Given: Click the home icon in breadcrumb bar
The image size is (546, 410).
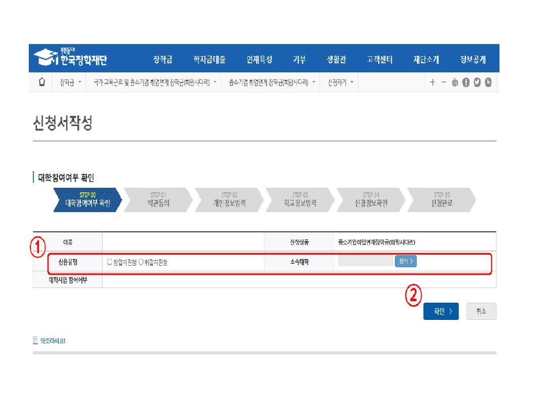Looking at the screenshot, I should tap(42, 82).
